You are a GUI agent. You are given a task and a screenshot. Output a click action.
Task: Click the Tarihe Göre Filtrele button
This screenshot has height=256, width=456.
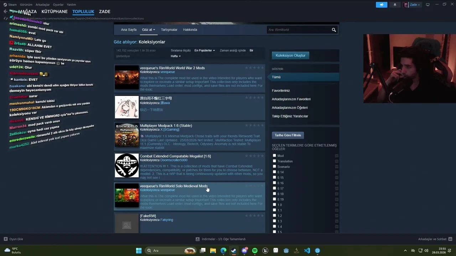coord(288,135)
